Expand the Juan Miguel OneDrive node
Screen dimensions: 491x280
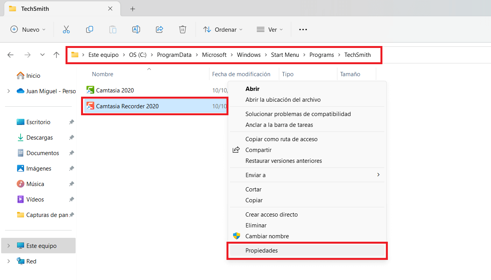pyautogui.click(x=9, y=91)
